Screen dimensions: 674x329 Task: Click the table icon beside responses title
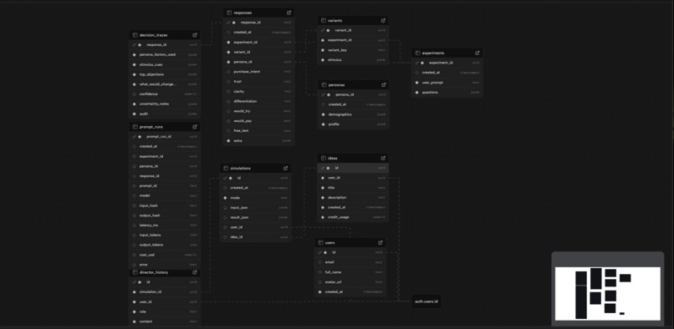click(229, 13)
